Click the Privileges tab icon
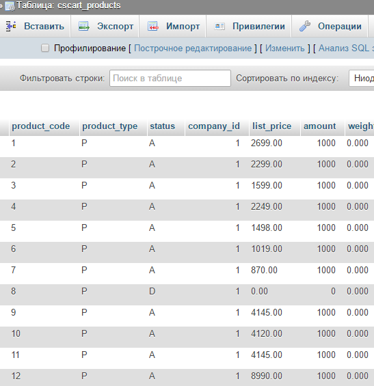This screenshot has height=386, width=374. click(x=219, y=27)
